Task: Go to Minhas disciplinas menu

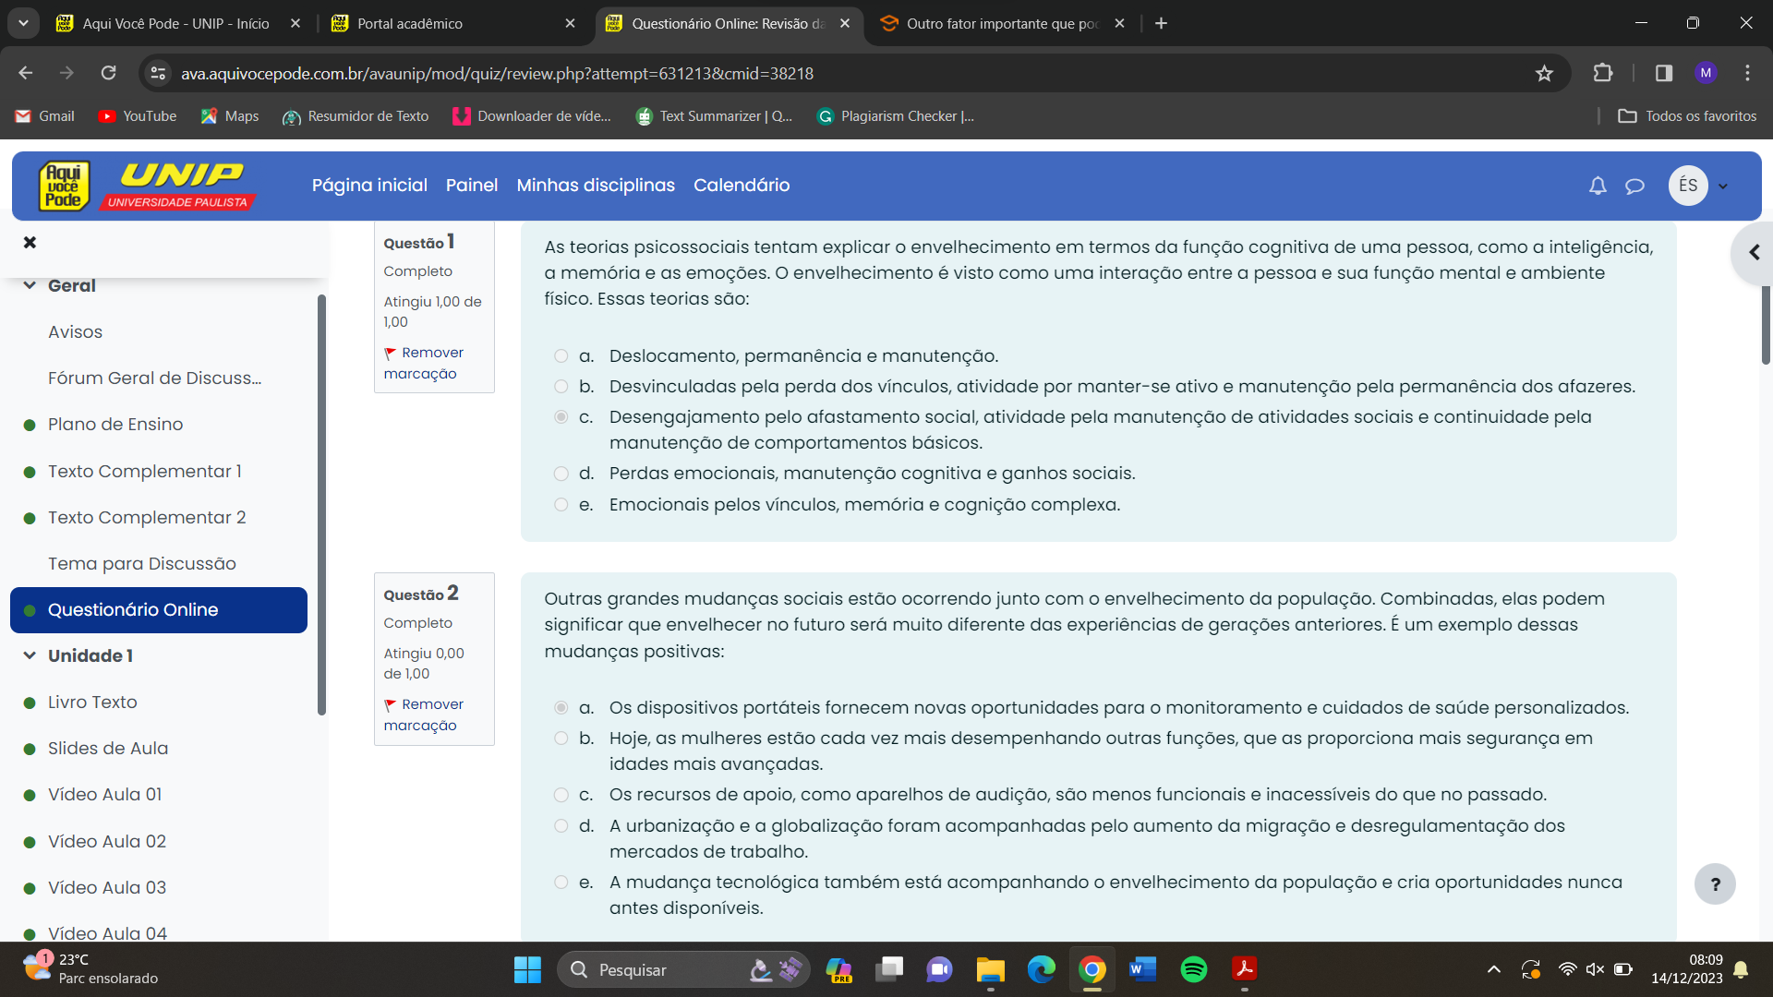Action: (596, 186)
